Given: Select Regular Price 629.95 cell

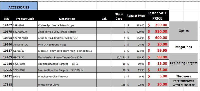Looking at the screenshot, I should pos(136,31).
